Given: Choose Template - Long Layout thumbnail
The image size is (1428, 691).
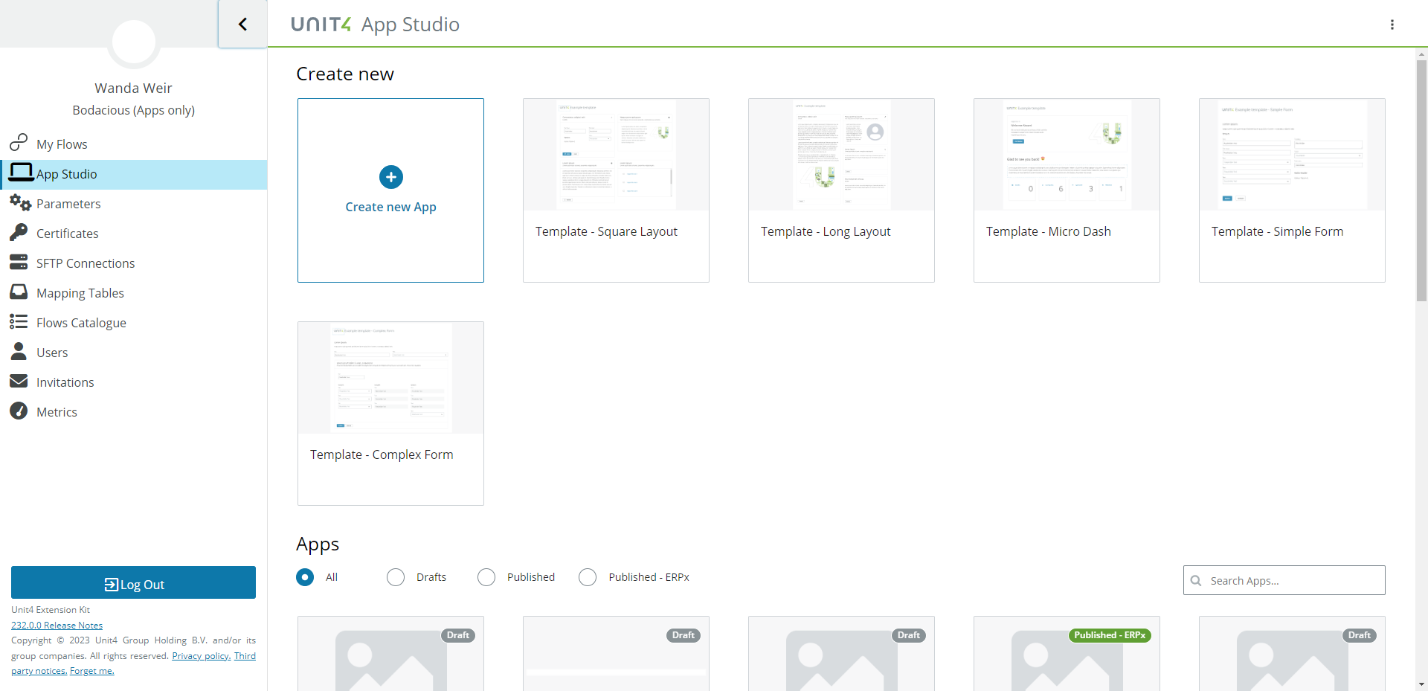Looking at the screenshot, I should tap(841, 155).
